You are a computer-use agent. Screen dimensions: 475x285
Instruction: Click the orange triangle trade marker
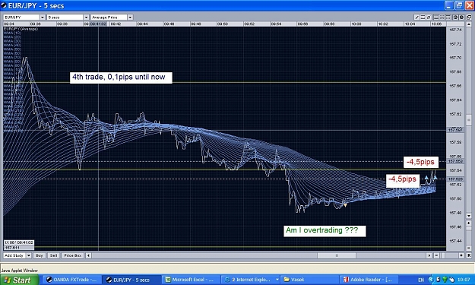click(x=345, y=205)
